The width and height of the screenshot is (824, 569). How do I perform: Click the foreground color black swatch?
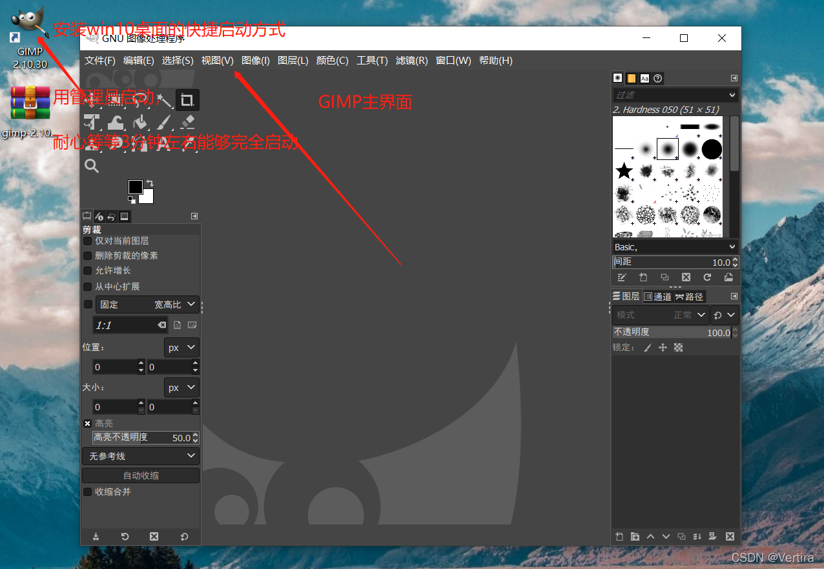[135, 187]
